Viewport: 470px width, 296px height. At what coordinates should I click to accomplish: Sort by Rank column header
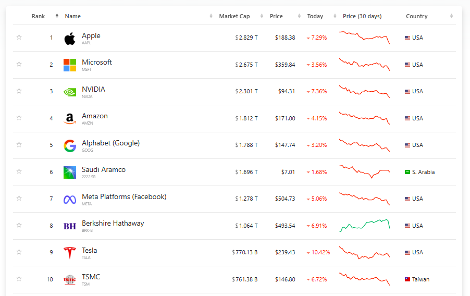[38, 16]
